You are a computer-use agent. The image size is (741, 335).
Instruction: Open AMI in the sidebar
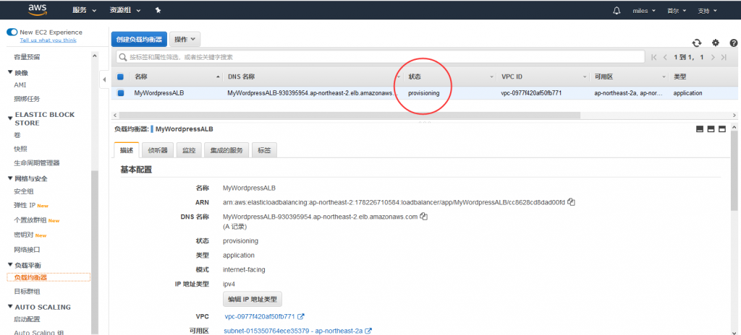(20, 85)
